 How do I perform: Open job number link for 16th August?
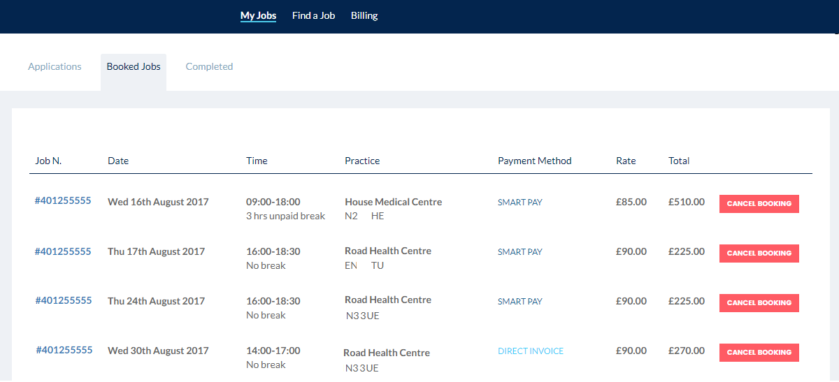[x=63, y=200]
